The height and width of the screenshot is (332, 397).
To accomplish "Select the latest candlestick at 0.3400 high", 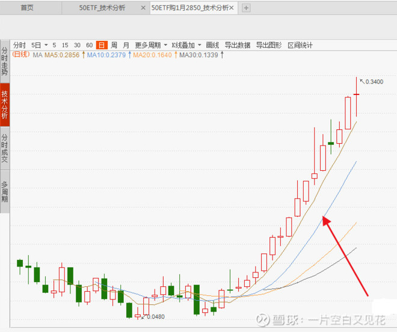I will click(356, 97).
